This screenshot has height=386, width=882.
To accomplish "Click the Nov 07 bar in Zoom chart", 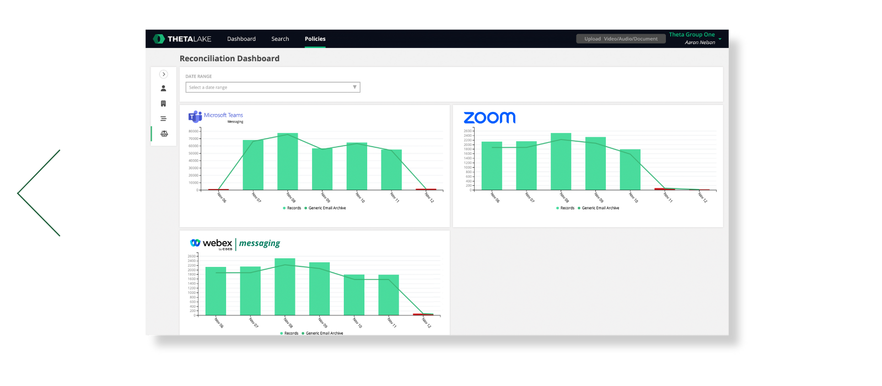I will 526,166.
